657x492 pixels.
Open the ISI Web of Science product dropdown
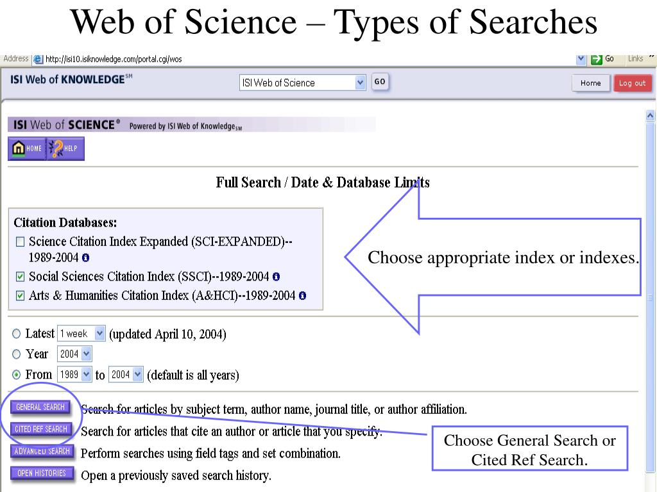point(303,83)
